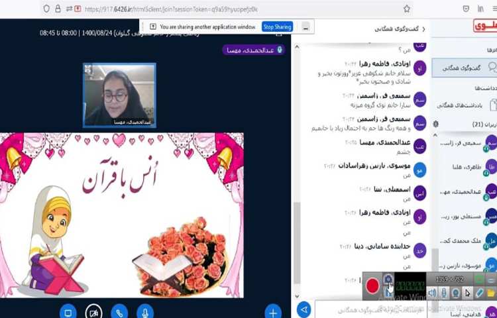
Task: Click the chat scrollbar down arrow
Action: [x=297, y=296]
